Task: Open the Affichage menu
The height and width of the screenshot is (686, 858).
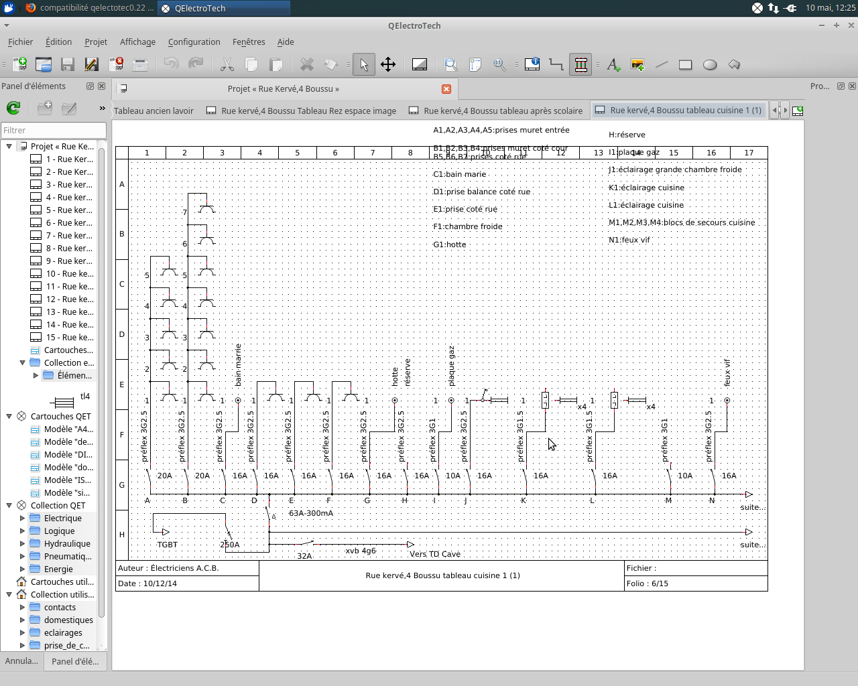Action: click(x=137, y=42)
